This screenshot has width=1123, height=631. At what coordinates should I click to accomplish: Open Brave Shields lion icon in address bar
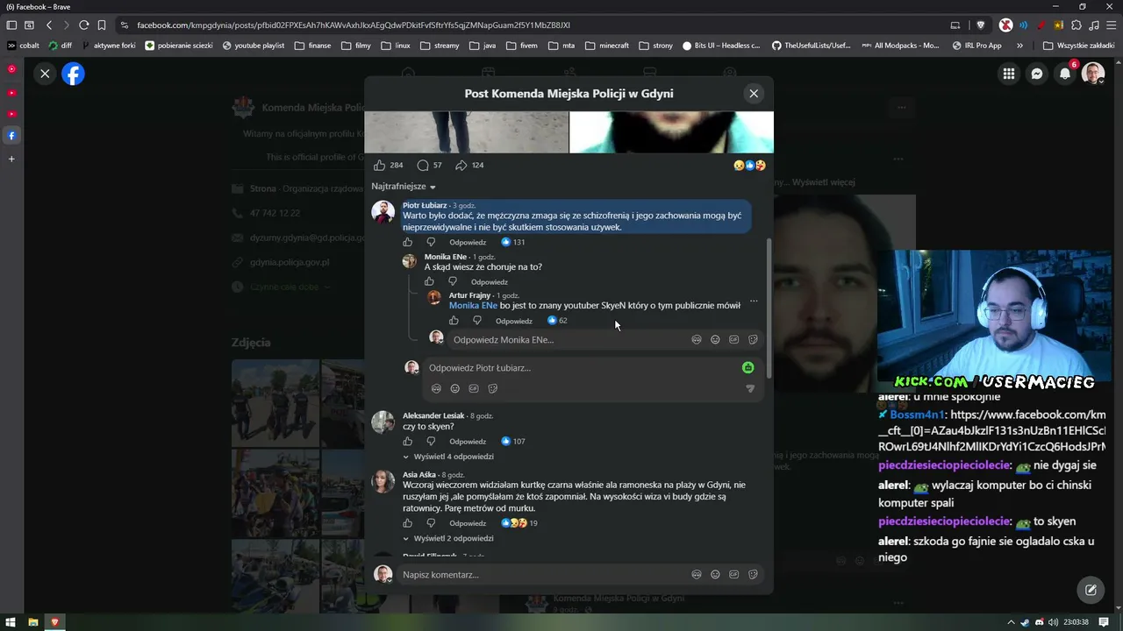(981, 25)
